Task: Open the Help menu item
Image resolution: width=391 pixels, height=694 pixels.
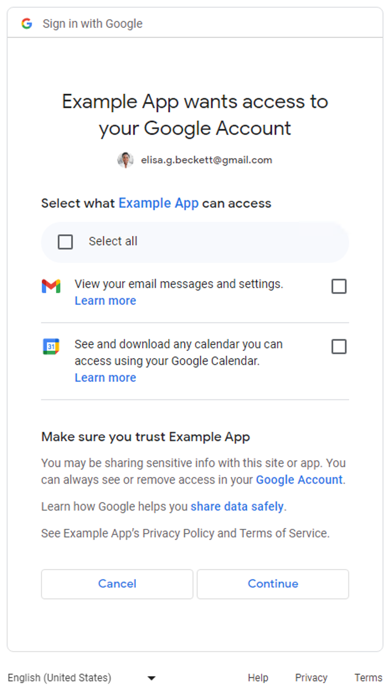Action: [258, 678]
